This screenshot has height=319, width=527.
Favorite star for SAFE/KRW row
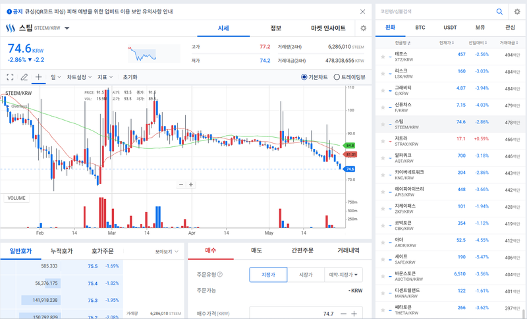[383, 259]
